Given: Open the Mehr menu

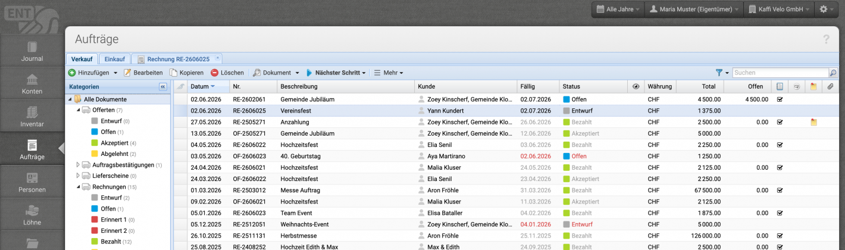Looking at the screenshot, I should coord(389,73).
